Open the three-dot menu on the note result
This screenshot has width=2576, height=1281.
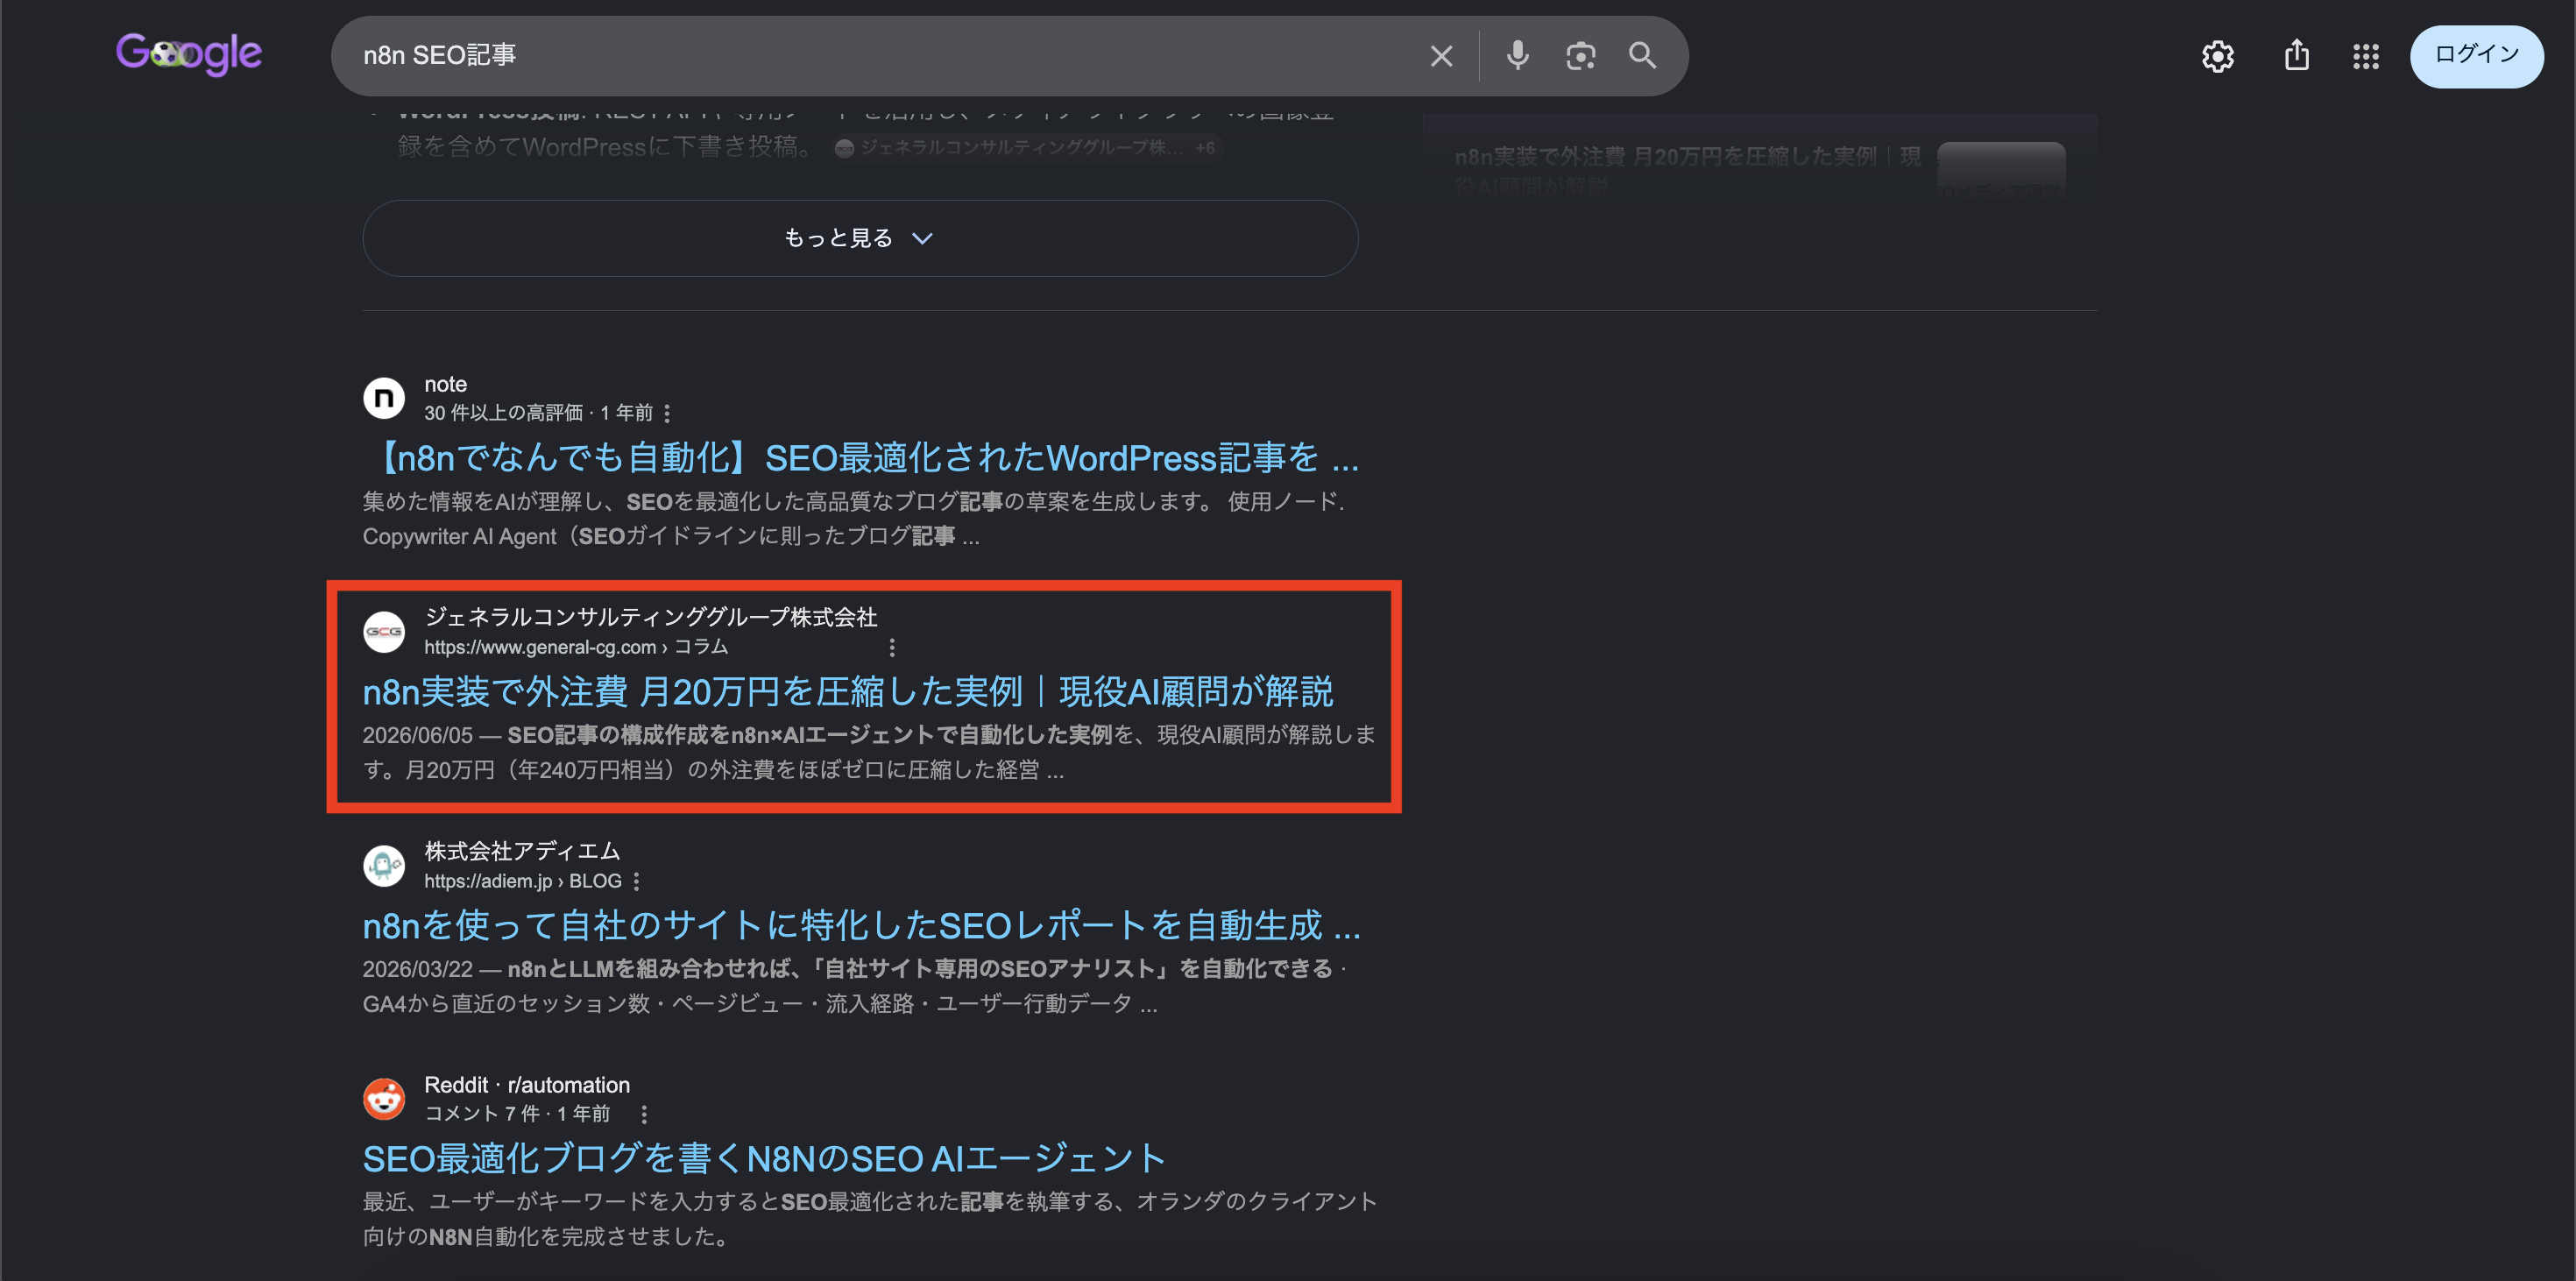667,413
